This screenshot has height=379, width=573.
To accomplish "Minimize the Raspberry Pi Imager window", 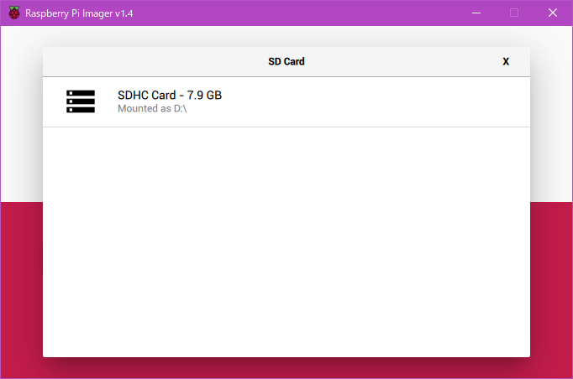I will [476, 13].
